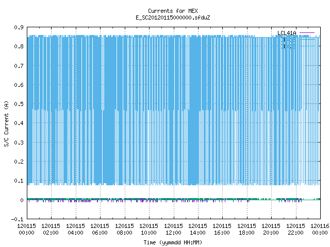Click the '120115 02:00' time tick label
The height and width of the screenshot is (247, 330).
[51, 230]
